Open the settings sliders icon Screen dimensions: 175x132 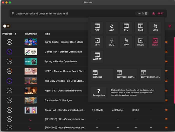(170, 26)
